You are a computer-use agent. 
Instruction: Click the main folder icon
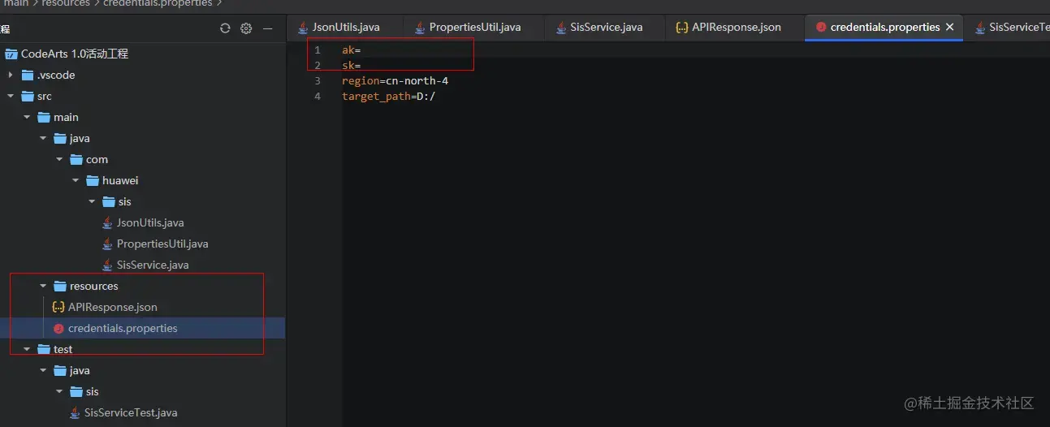click(44, 118)
